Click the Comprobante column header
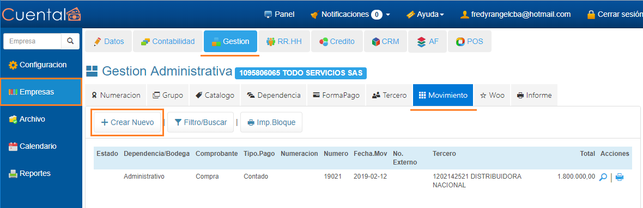The width and height of the screenshot is (643, 208). coord(216,154)
